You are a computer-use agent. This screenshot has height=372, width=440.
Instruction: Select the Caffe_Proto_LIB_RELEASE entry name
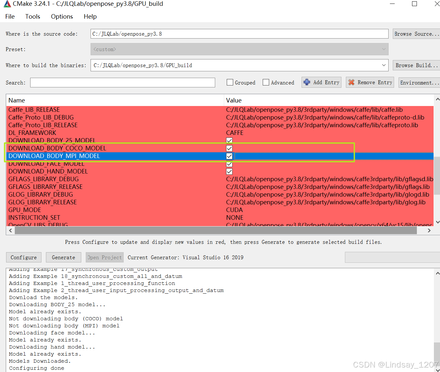[43, 125]
